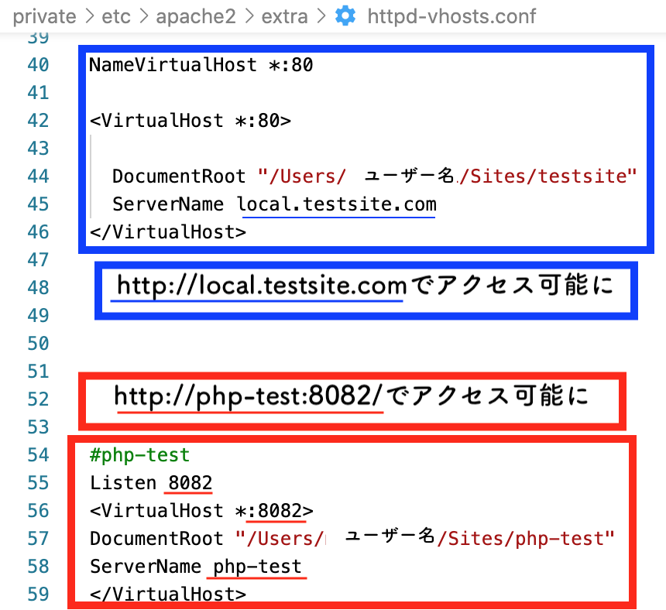Click '</VirtualHost>' closing tag on line 46
Image resolution: width=666 pixels, height=610 pixels.
tap(168, 232)
